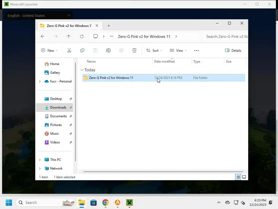The width and height of the screenshot is (278, 209).
Task: Open the View dropdown
Action: point(178,50)
